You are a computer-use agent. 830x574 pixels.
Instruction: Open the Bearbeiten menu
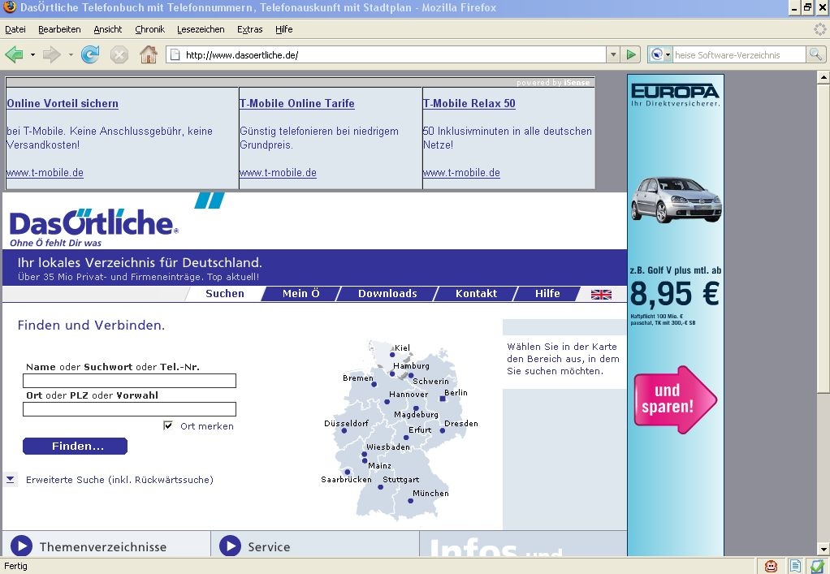point(59,29)
